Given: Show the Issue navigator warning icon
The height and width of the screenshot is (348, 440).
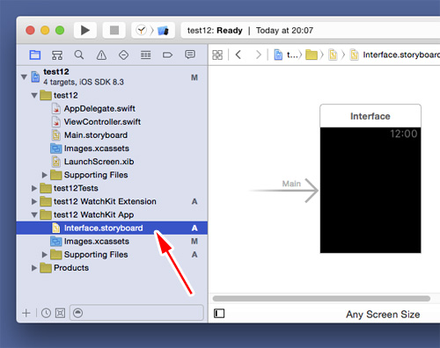Looking at the screenshot, I should point(101,54).
